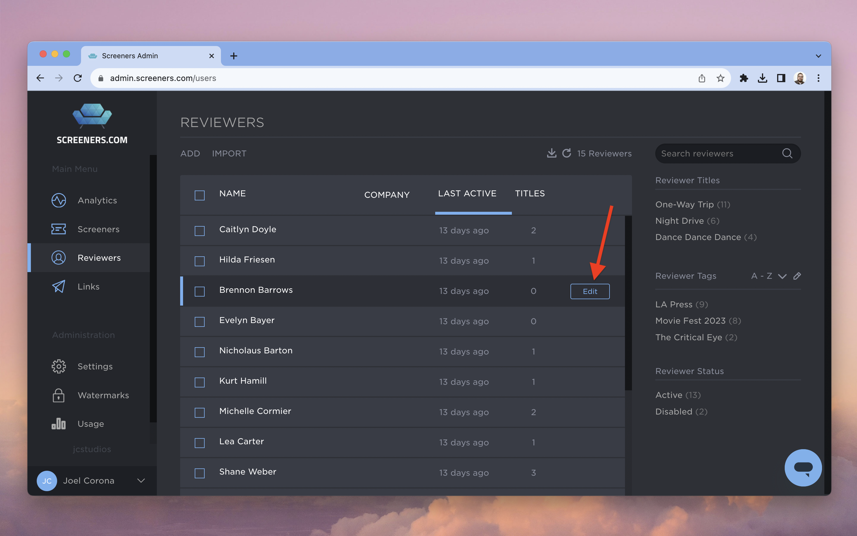
Task: Reload the browser page
Action: [x=78, y=78]
